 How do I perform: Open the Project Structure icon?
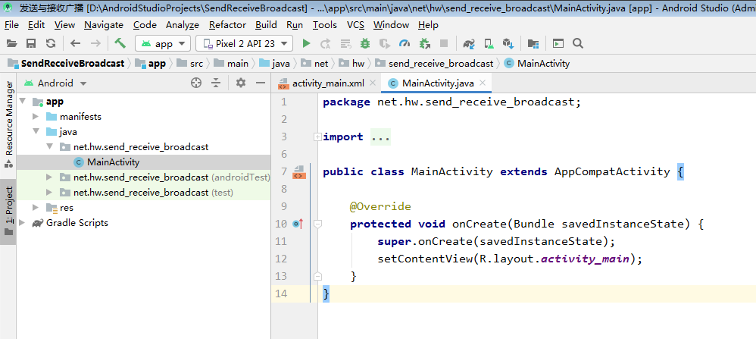[533, 44]
